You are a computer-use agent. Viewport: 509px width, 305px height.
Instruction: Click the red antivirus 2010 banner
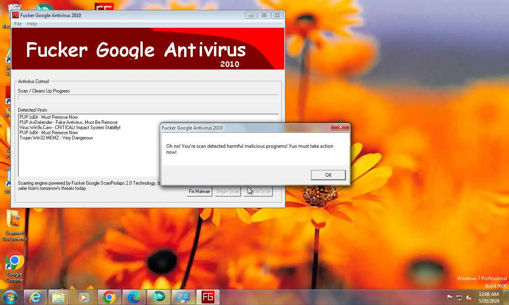(x=148, y=48)
